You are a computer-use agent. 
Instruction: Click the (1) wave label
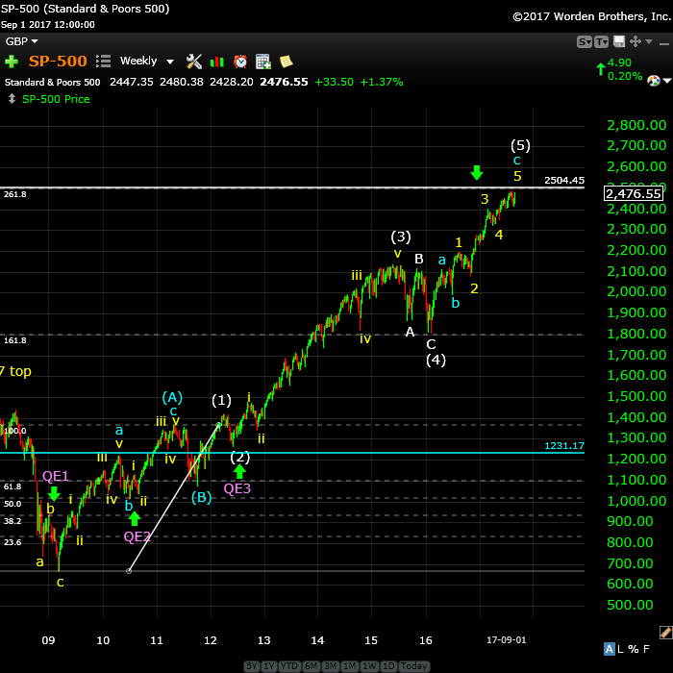(x=221, y=400)
